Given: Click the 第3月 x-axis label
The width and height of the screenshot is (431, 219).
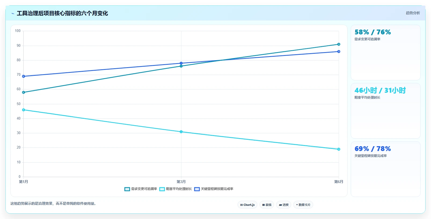Looking at the screenshot, I should (181, 182).
